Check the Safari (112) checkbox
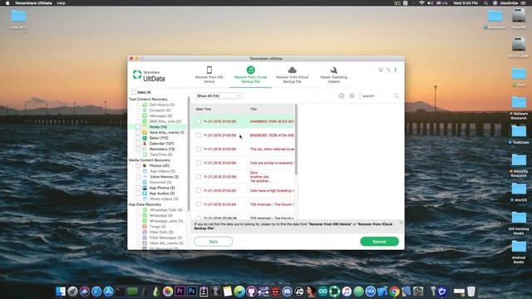This screenshot has height=299, width=532. click(x=138, y=138)
